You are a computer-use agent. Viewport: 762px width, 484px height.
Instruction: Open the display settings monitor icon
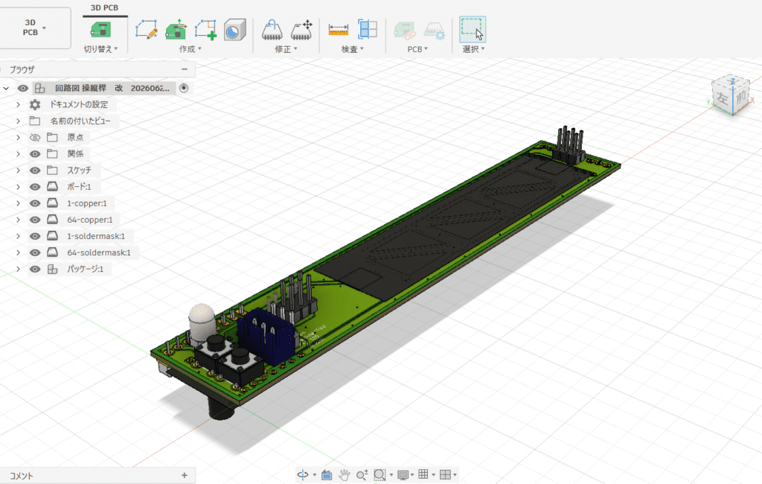click(x=403, y=474)
